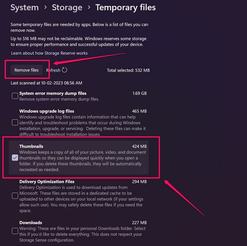This screenshot has height=246, width=247.
Task: Click the Windows upgrade log files title
Action: tap(47, 111)
